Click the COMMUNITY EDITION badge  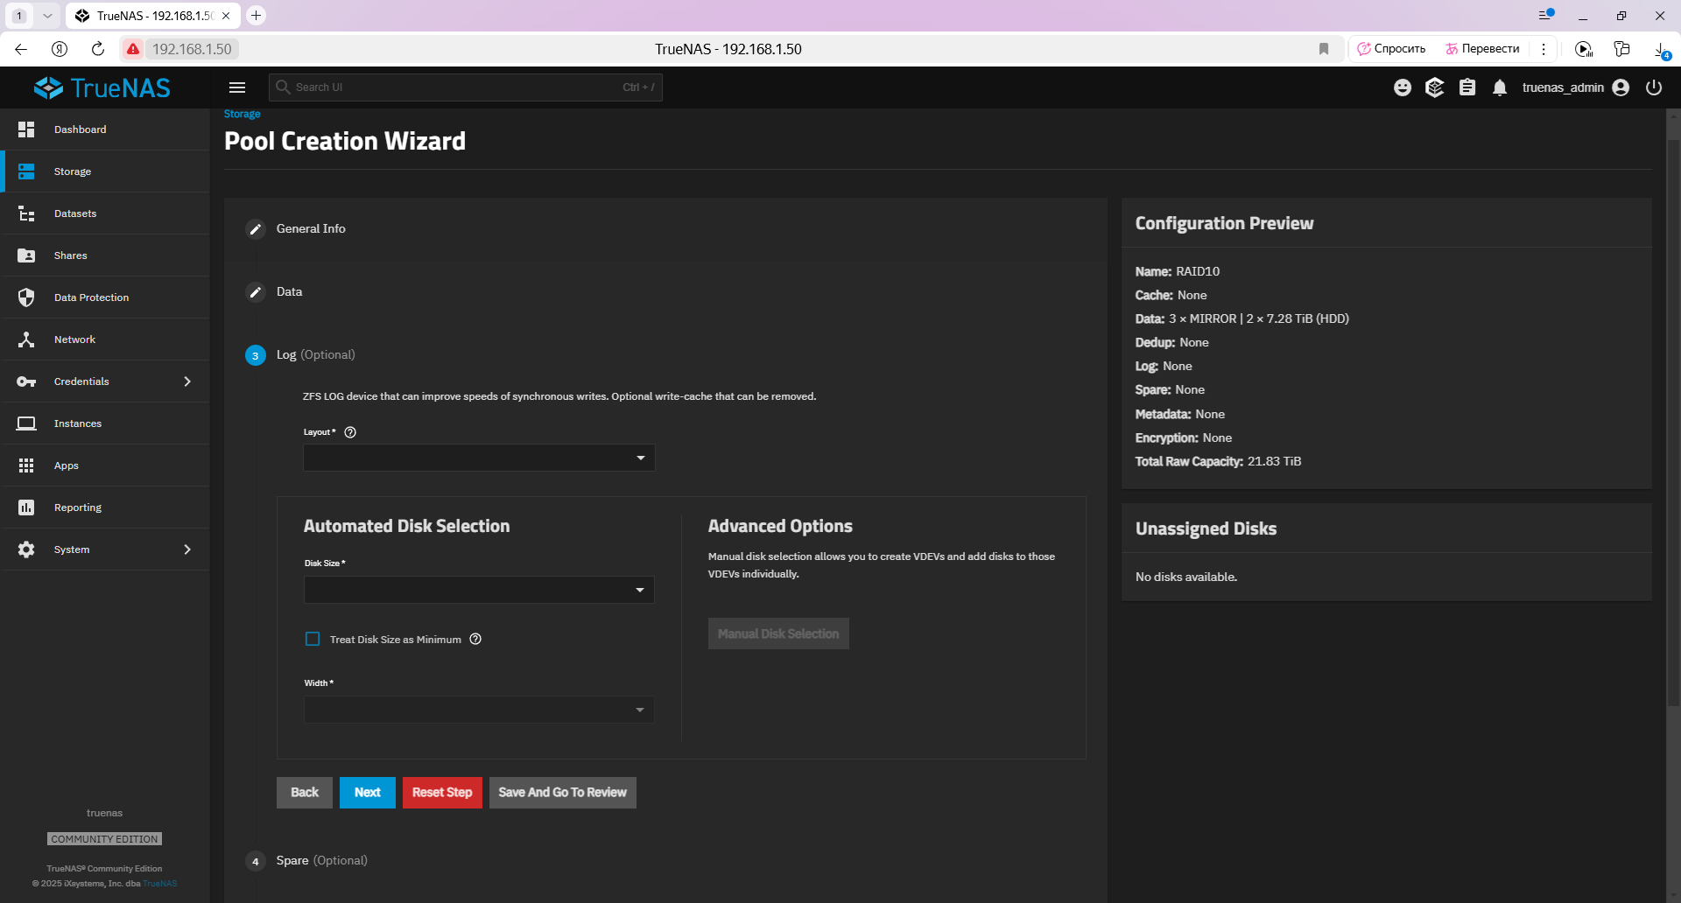[x=104, y=839]
